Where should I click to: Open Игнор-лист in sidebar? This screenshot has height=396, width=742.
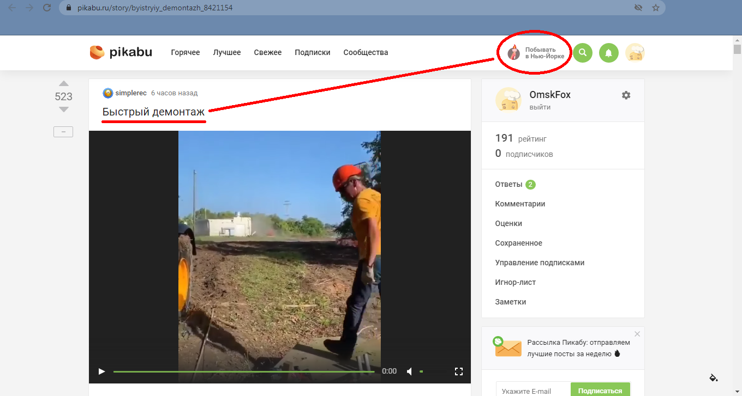pyautogui.click(x=516, y=282)
